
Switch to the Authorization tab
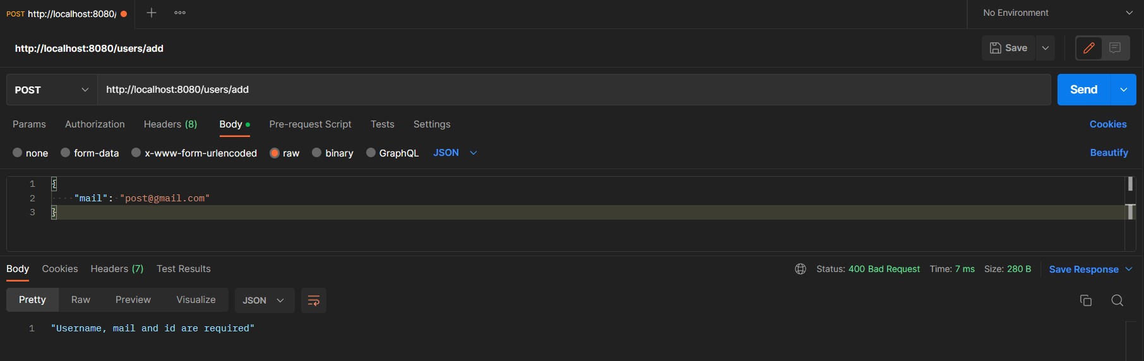(95, 124)
